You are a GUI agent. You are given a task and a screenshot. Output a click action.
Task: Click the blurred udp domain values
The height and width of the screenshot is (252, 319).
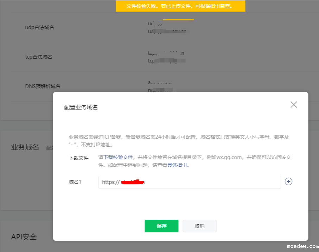click(x=167, y=28)
